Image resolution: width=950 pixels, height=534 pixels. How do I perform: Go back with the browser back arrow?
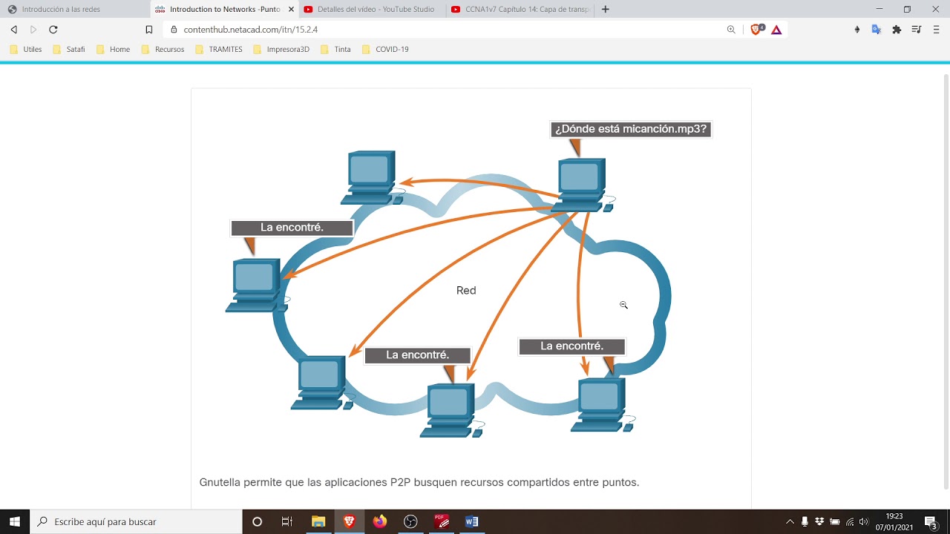point(13,30)
